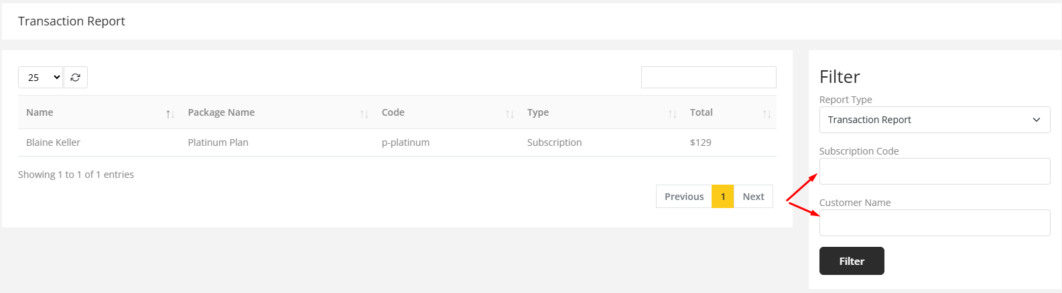Focus the Subscription Code field
Screen dimensions: 1062x293
pyautogui.click(x=934, y=171)
